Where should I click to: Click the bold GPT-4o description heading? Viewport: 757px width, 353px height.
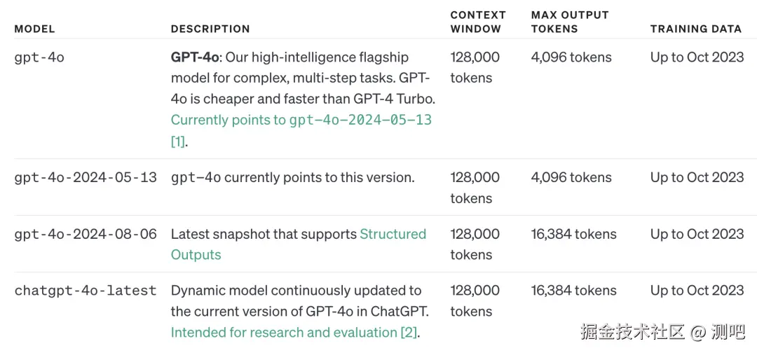[195, 57]
